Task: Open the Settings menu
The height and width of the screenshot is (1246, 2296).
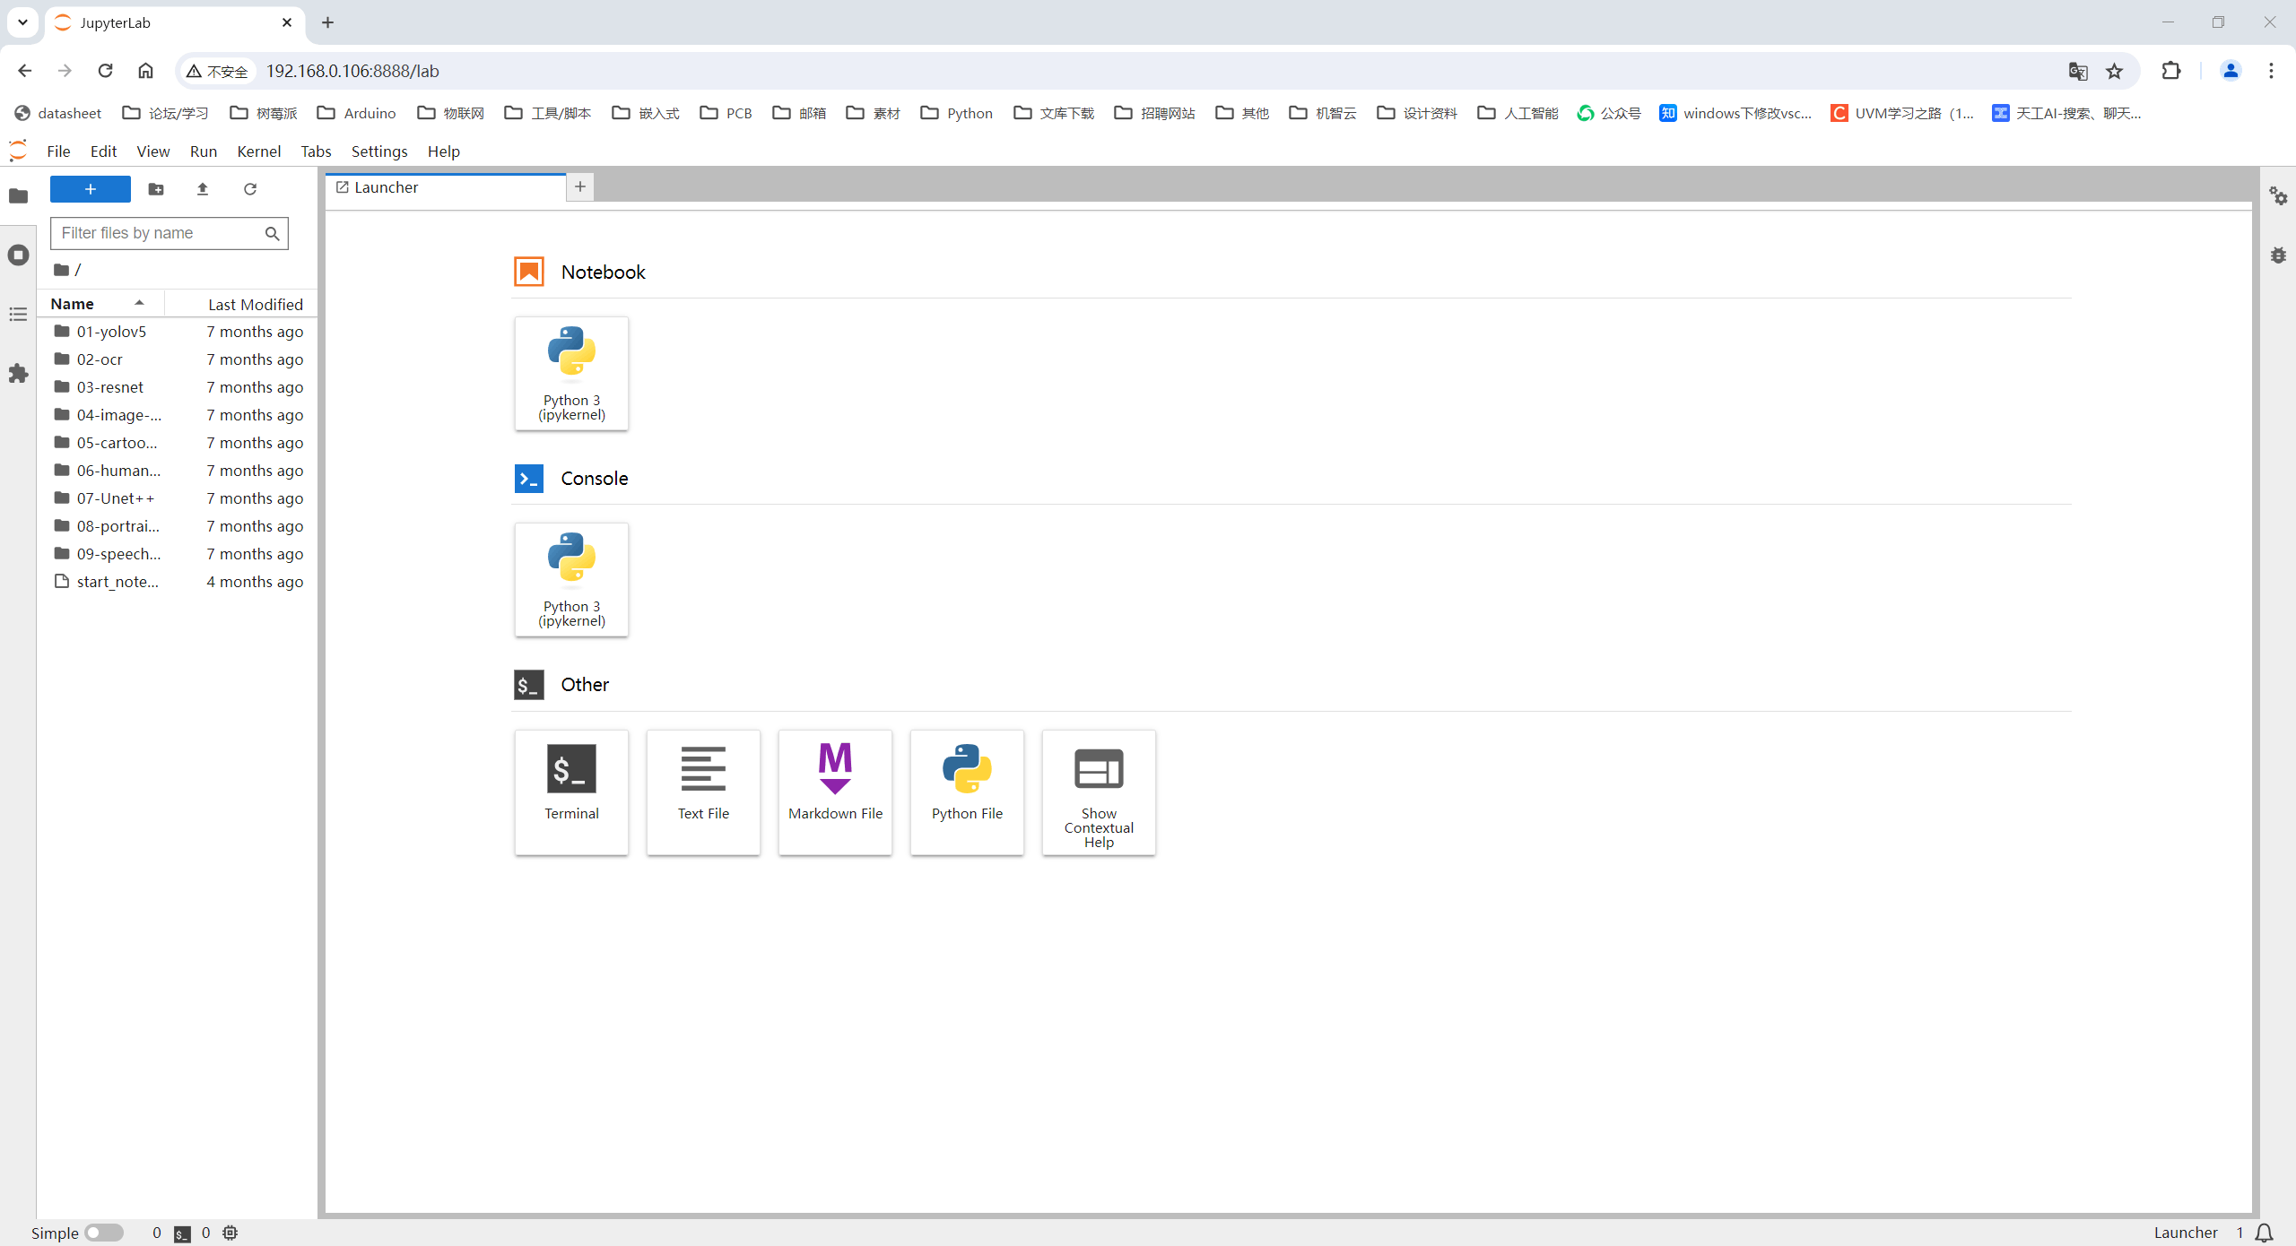Action: 378,151
